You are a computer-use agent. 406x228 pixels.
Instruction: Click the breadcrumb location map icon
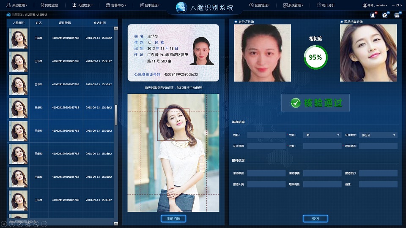click(8, 14)
